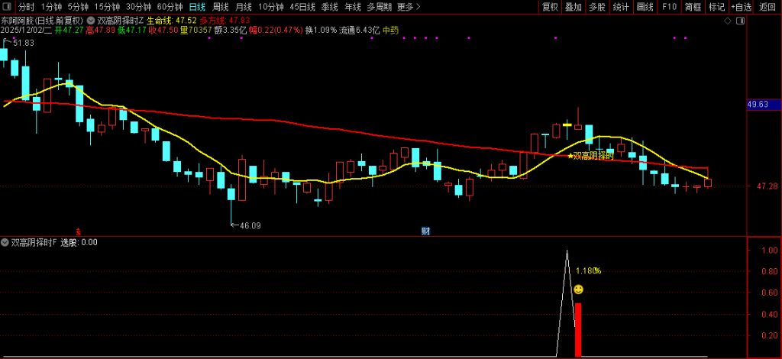Open the 统计 statistics tool
Image resolution: width=782 pixels, height=359 pixels.
[621, 7]
